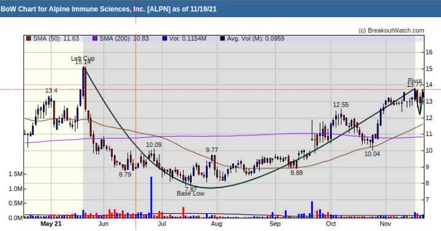
Task: Click the 8.79 low price label
Action: pos(125,175)
